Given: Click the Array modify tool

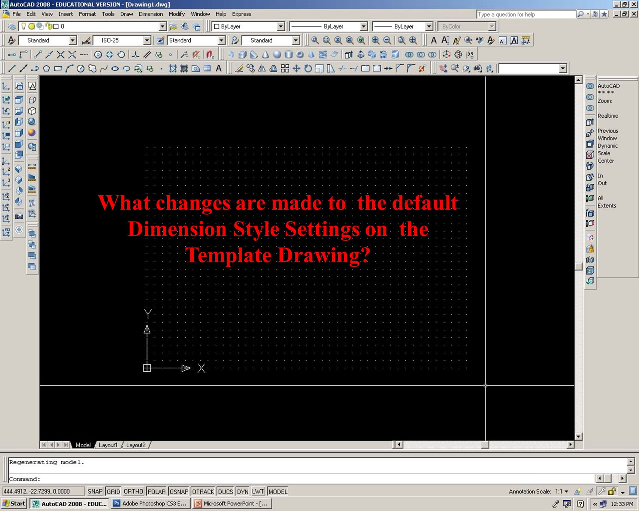Looking at the screenshot, I should [x=285, y=69].
